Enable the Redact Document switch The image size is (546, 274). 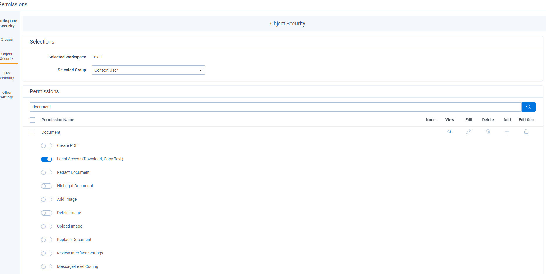(x=46, y=173)
